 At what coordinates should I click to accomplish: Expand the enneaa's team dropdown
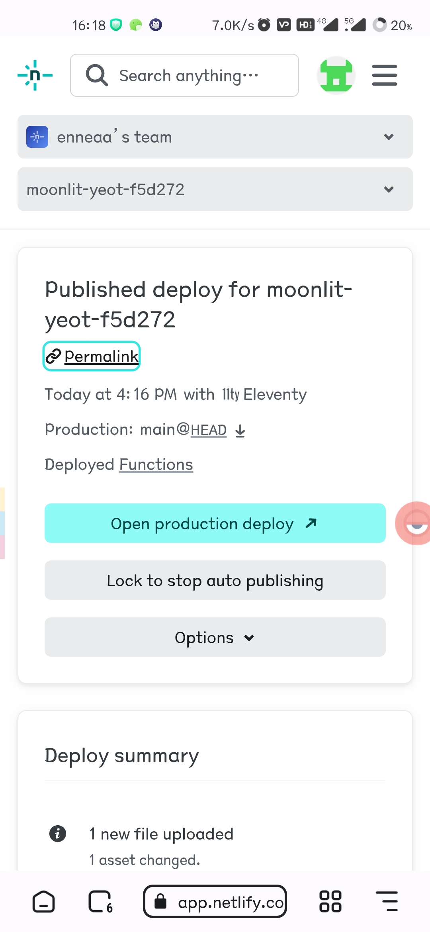coord(215,137)
